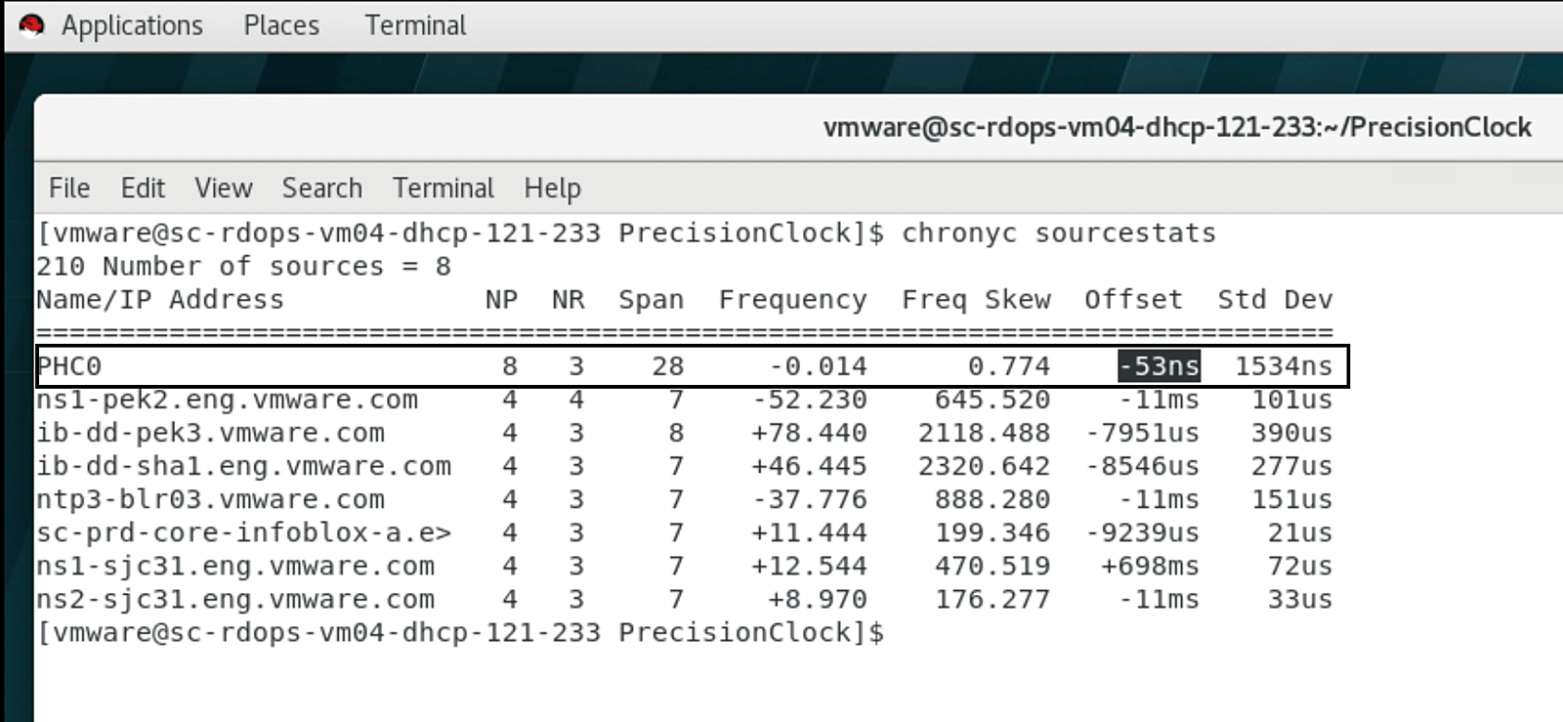The width and height of the screenshot is (1563, 722).
Task: Click the PHC0 source name
Action: (69, 366)
